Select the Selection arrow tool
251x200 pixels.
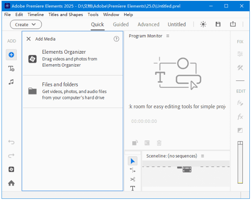133,161
